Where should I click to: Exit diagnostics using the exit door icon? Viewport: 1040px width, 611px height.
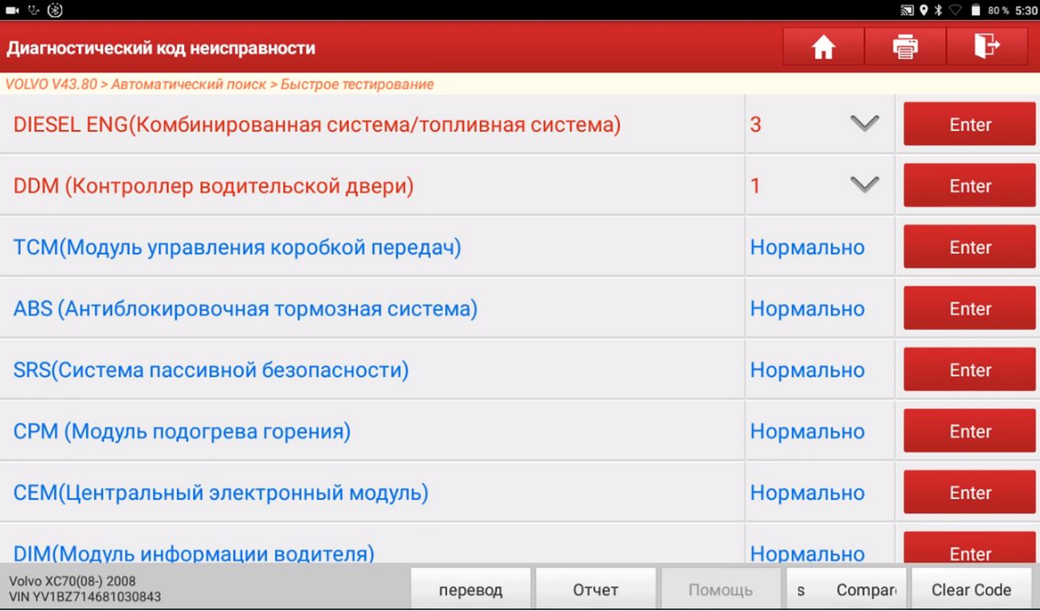point(987,48)
